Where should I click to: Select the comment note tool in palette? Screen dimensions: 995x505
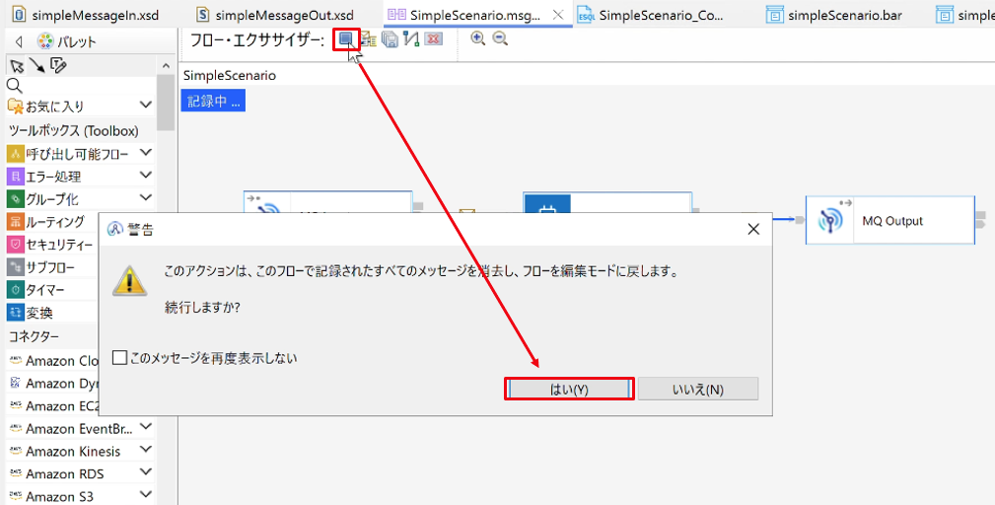58,65
